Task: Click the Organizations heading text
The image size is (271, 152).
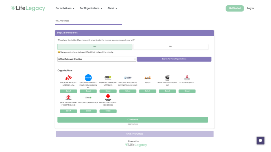Action: tap(65, 70)
